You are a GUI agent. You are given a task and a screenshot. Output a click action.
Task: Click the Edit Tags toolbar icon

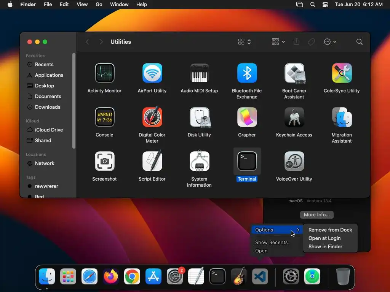click(x=311, y=42)
